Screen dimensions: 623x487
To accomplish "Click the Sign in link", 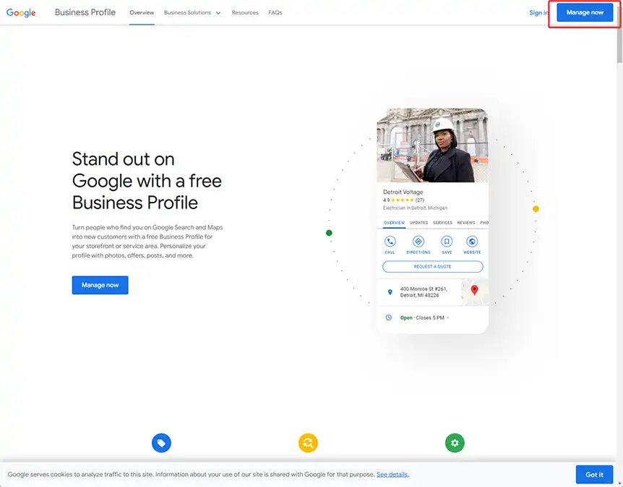I will tap(538, 13).
